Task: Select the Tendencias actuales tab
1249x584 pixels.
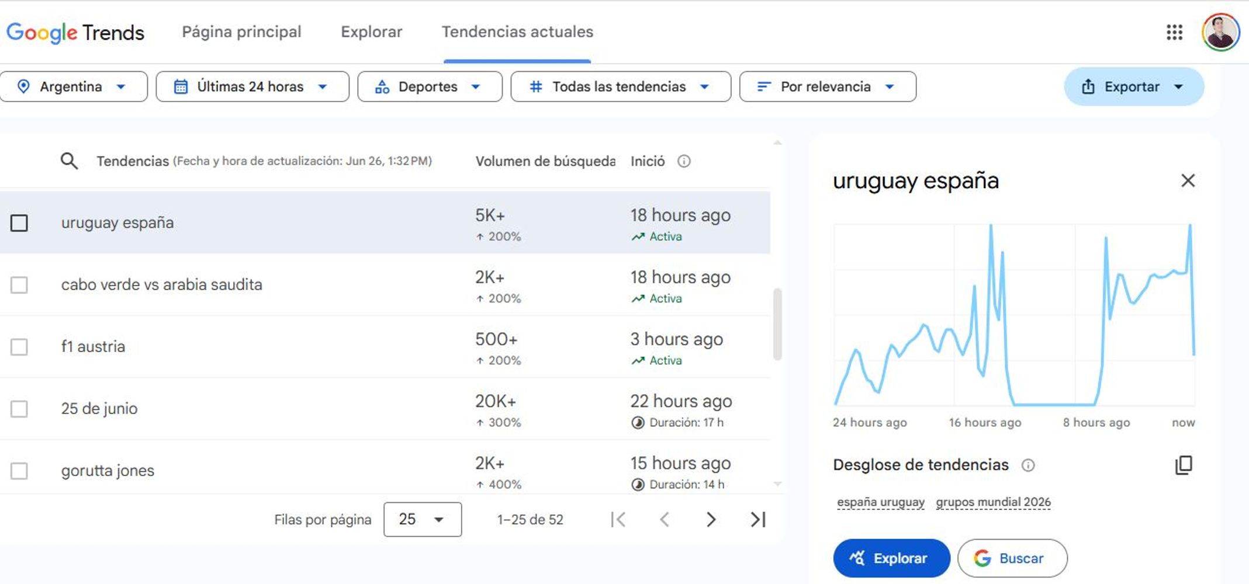Action: (x=517, y=32)
